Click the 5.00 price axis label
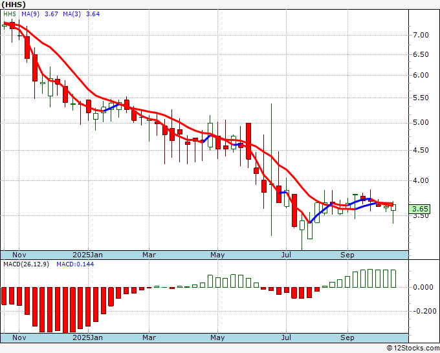The width and height of the screenshot is (440, 353). pos(421,123)
